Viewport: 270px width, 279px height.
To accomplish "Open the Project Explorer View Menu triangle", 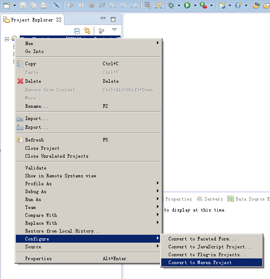I will pos(114,29).
